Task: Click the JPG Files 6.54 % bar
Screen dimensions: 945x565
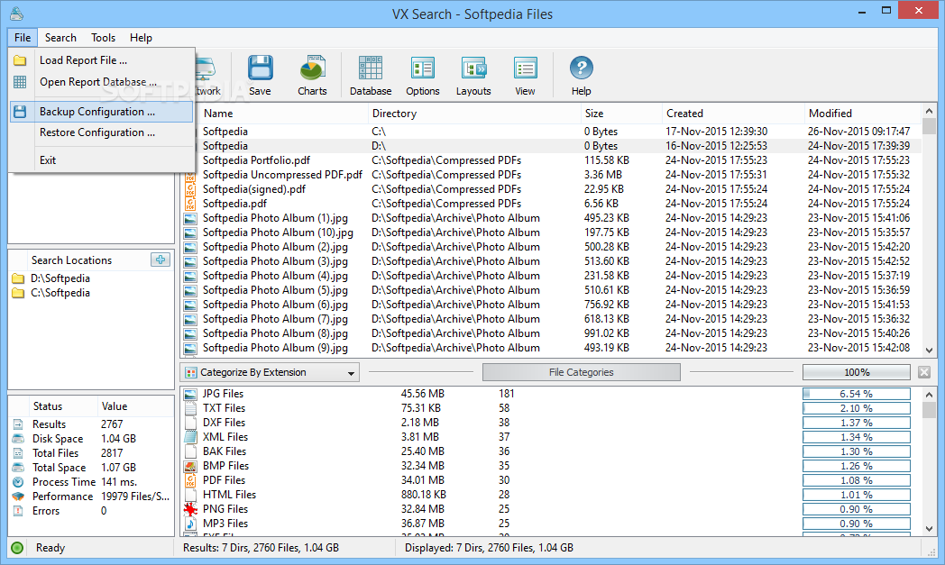Action: point(857,394)
